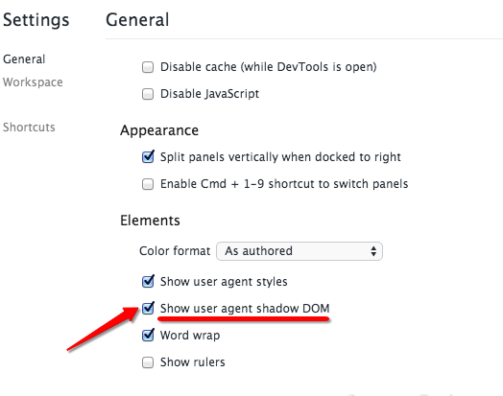Open the Shortcuts settings tab

pos(29,128)
